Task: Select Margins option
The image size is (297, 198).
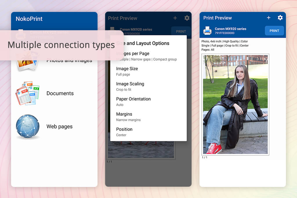Action: click(x=148, y=117)
